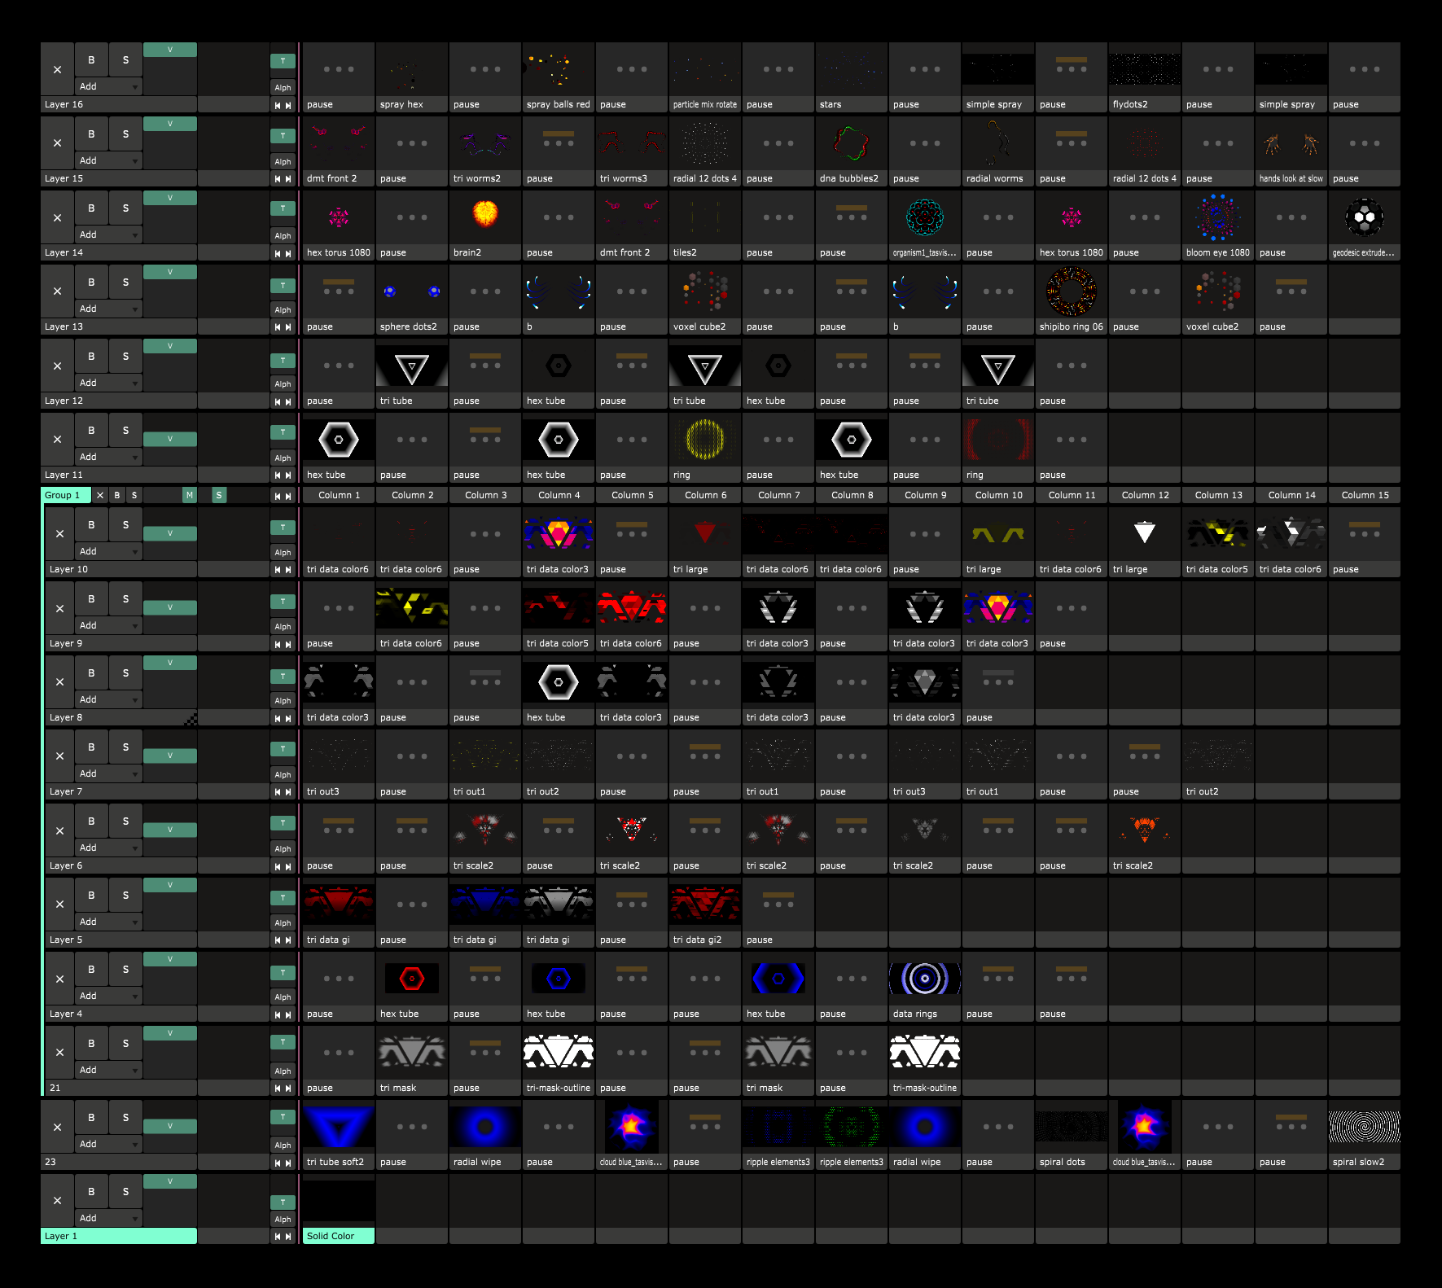Expand the Add blend dropdown for Layer 10
Image resolution: width=1442 pixels, height=1288 pixels.
108,551
